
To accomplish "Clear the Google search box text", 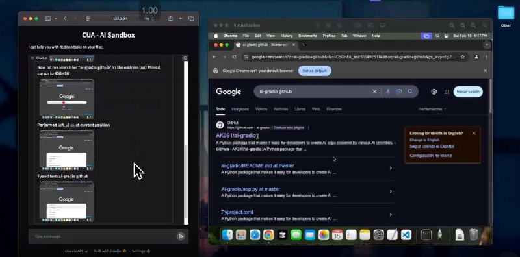I will (x=374, y=92).
